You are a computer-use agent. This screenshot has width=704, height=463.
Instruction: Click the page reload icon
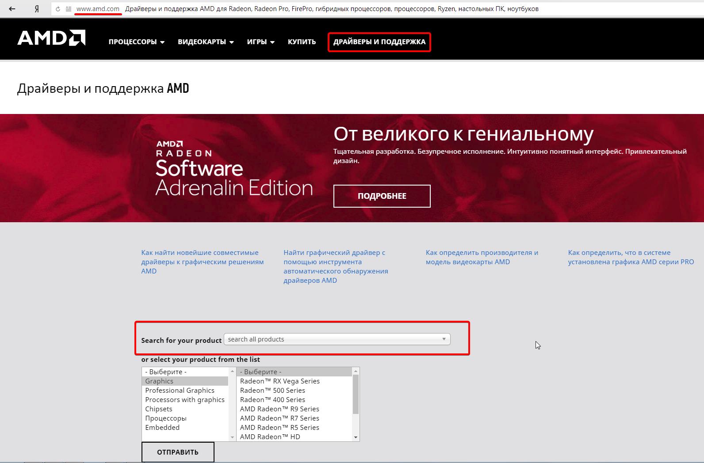click(x=58, y=9)
